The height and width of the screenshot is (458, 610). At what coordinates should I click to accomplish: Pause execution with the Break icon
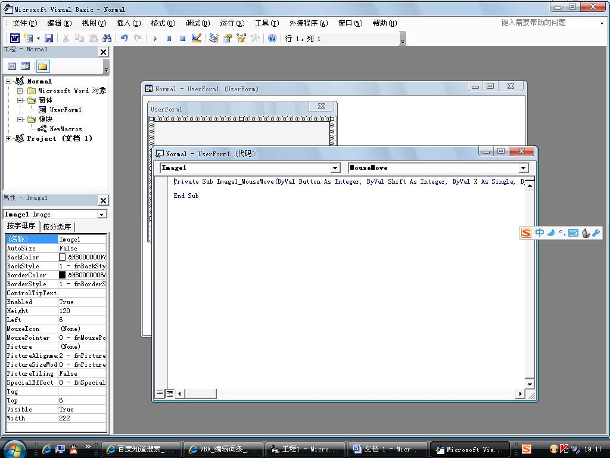[169, 38]
